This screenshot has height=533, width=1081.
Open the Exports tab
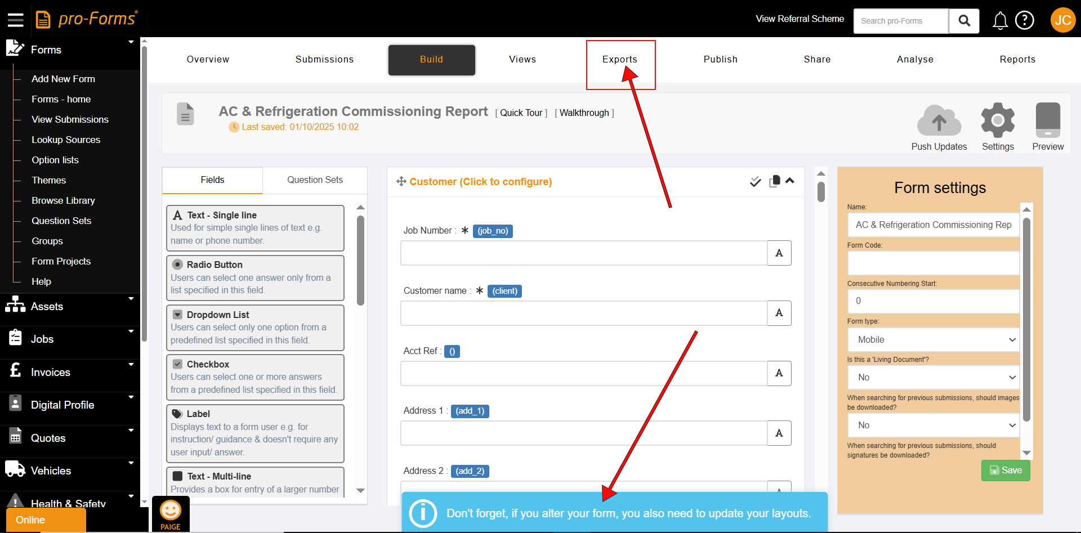[x=620, y=60]
